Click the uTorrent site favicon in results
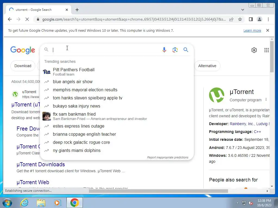 tap(15, 94)
